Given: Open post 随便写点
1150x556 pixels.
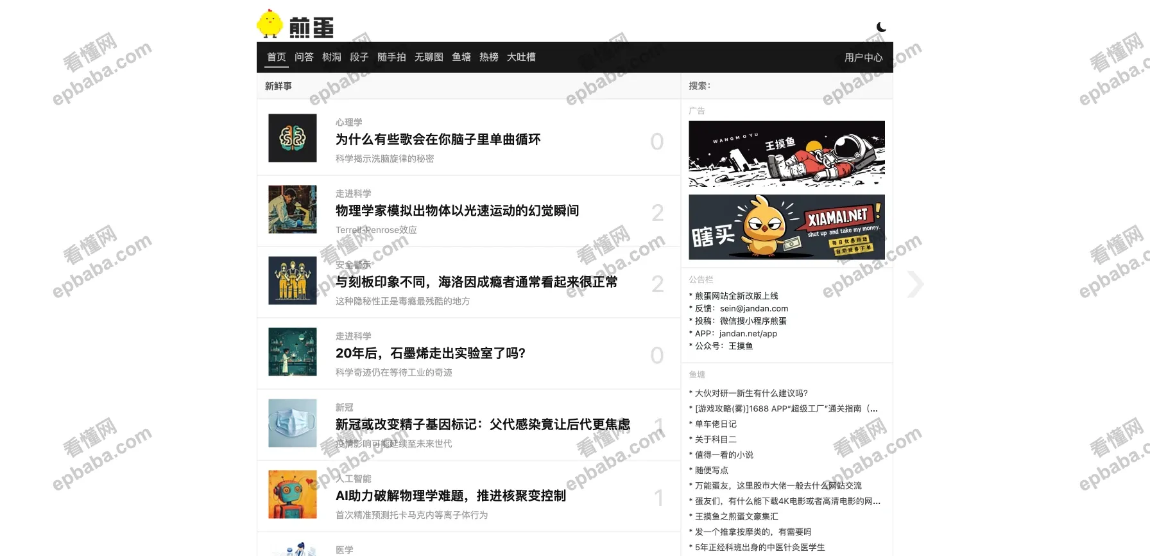Looking at the screenshot, I should click(x=712, y=470).
